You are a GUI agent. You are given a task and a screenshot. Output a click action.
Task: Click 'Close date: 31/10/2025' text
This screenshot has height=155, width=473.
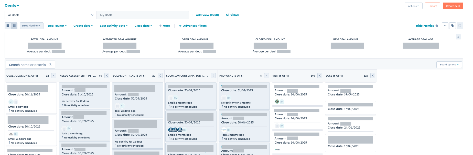point(77,94)
